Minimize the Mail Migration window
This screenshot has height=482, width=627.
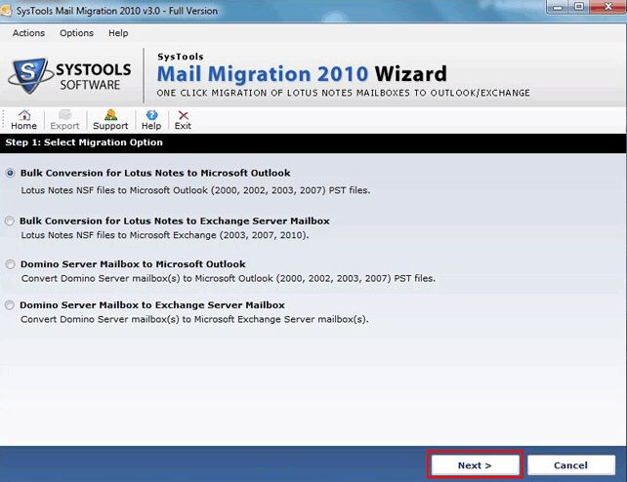558,7
